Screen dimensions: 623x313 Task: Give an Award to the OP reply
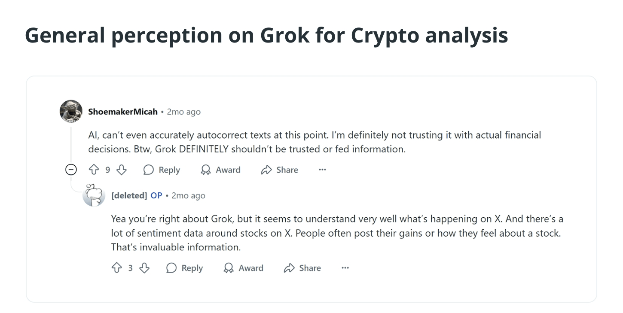244,268
